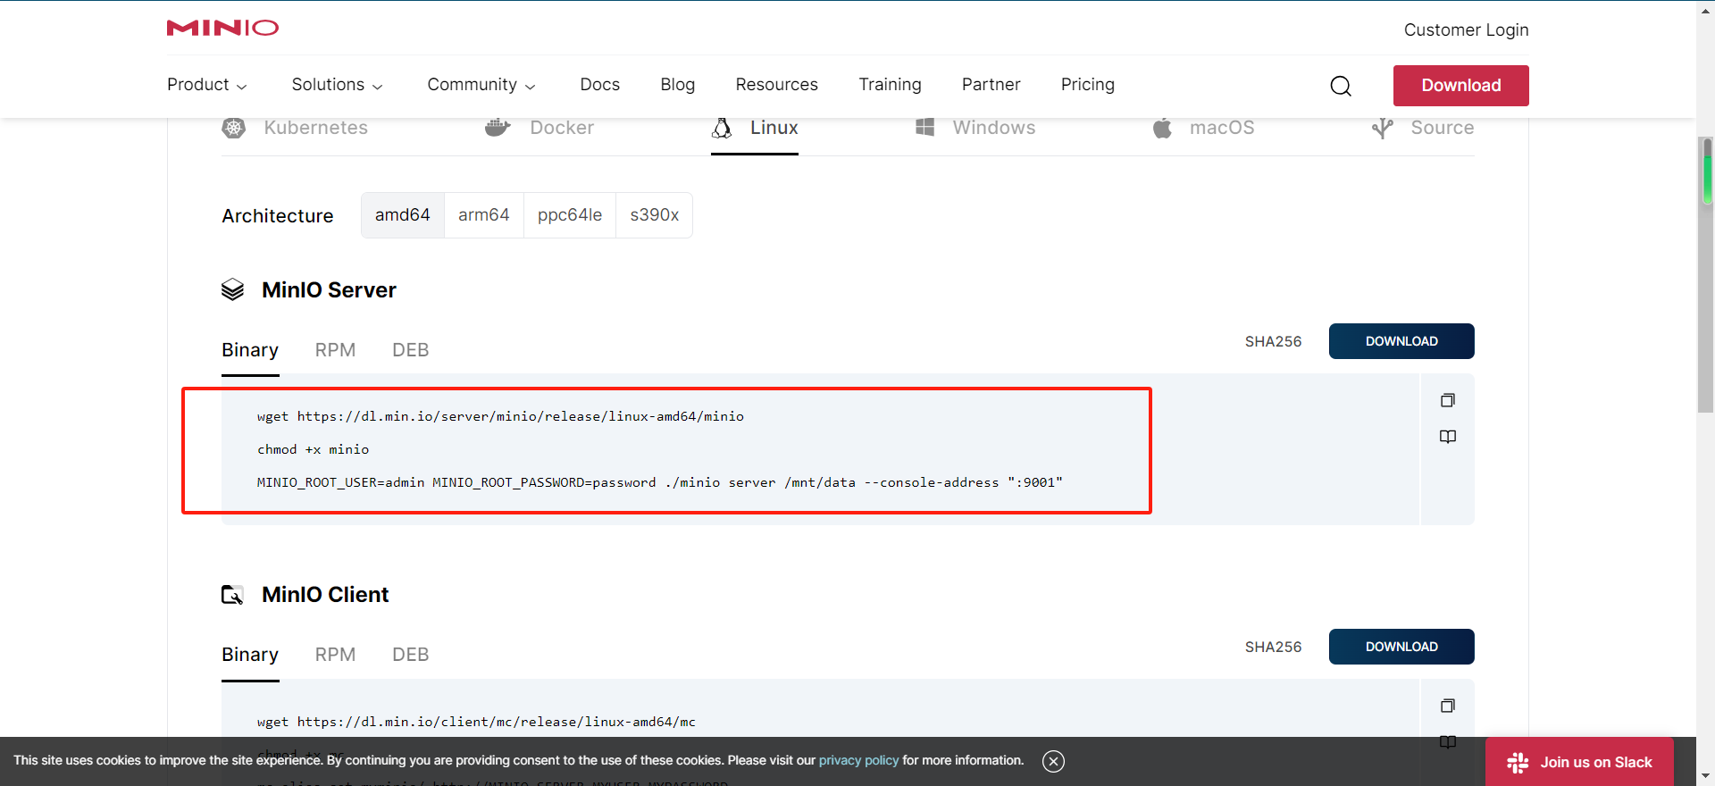Click the Architecture label
The width and height of the screenshot is (1715, 786).
point(278,216)
